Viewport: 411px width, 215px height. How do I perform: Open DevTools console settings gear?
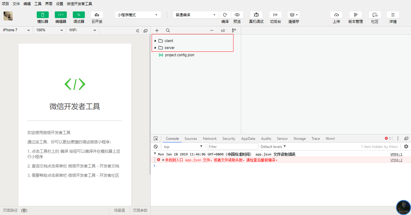(x=406, y=146)
